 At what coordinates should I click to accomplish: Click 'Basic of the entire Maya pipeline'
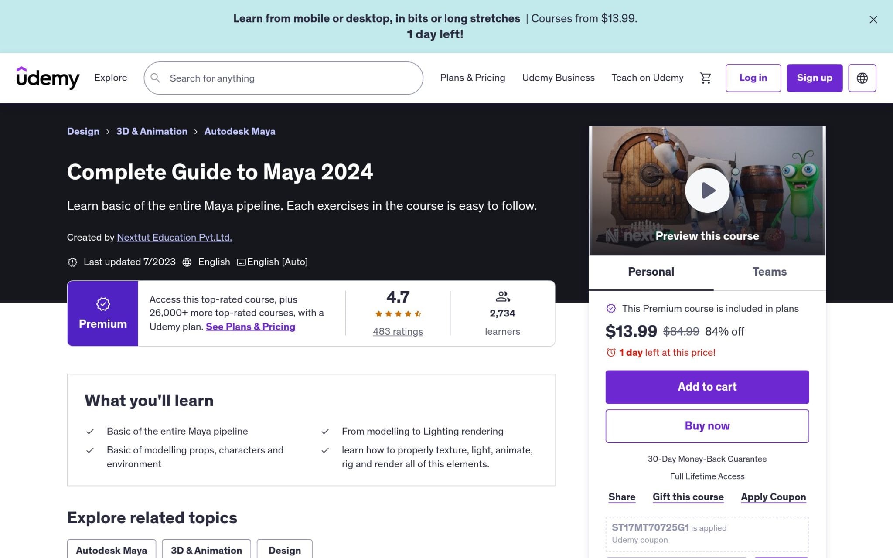[177, 431]
